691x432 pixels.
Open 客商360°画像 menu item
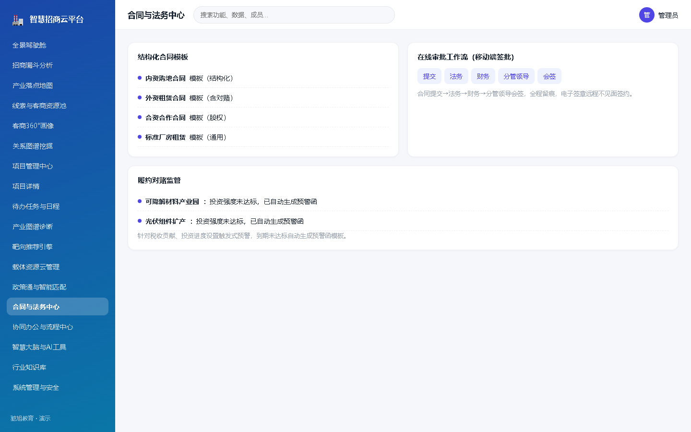point(58,126)
